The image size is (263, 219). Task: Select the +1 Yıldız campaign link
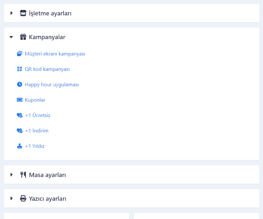(35, 146)
